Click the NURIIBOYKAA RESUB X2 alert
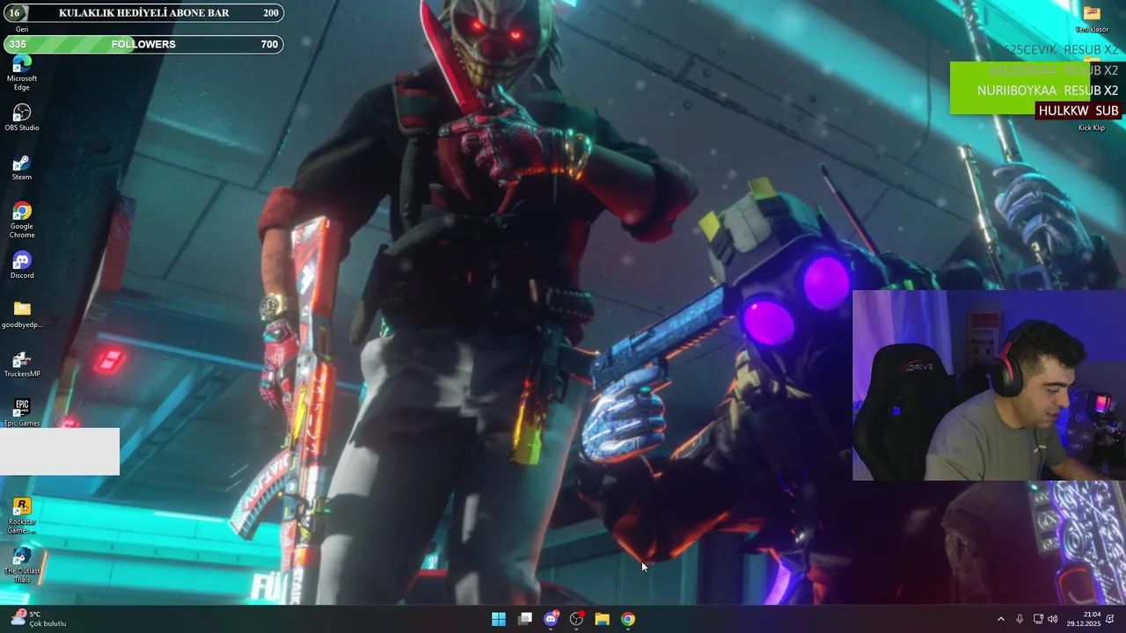Viewport: 1126px width, 633px height. coord(1048,91)
